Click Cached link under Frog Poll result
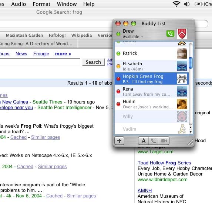This screenshot has width=212, height=203. [18, 137]
